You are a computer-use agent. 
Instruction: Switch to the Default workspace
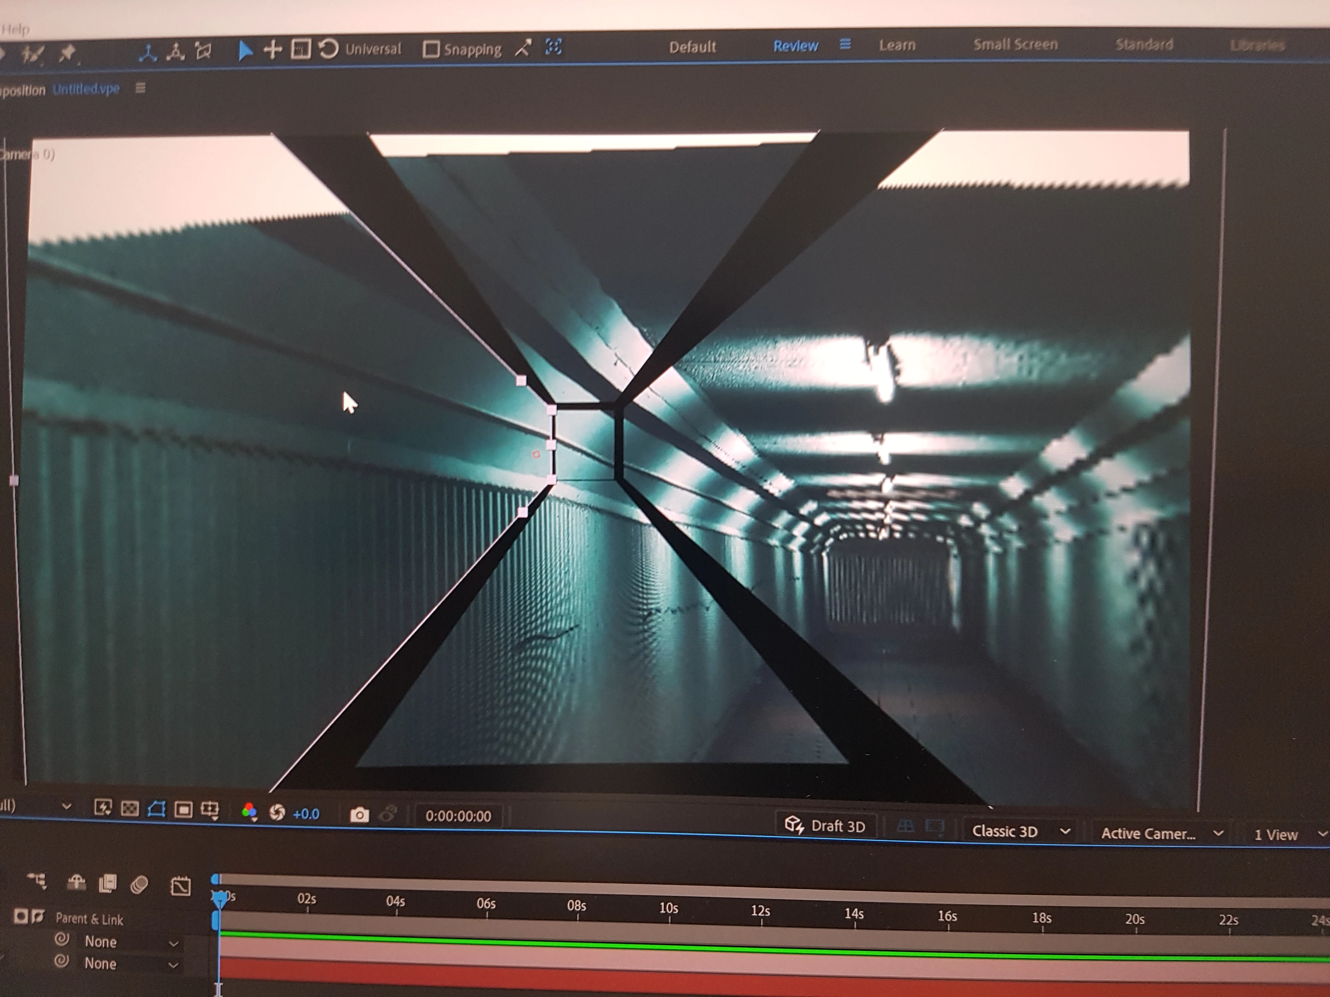692,47
